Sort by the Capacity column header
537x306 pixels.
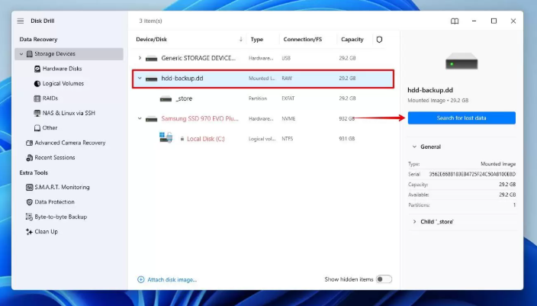point(352,40)
